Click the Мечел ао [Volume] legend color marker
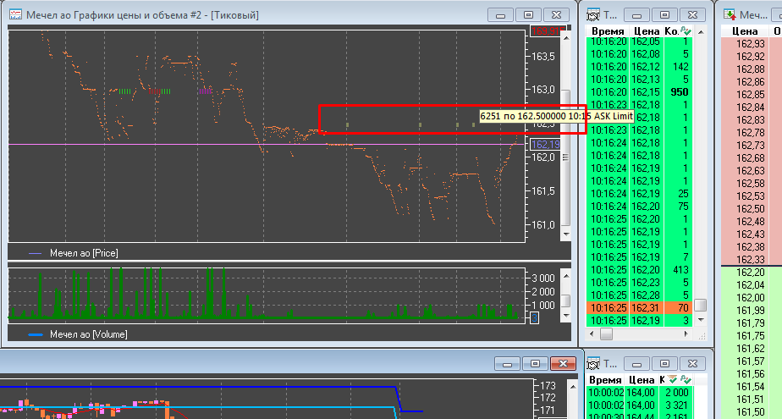Screen dimensions: 782x419 [35, 334]
